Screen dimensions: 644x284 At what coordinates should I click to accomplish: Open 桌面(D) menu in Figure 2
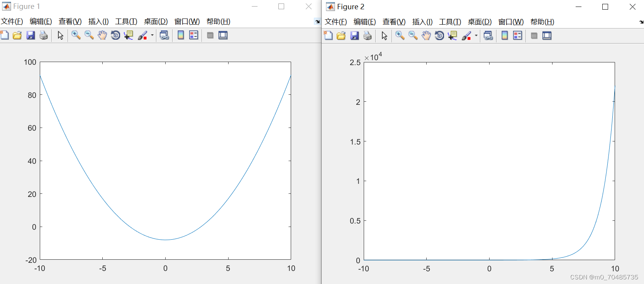tap(480, 22)
